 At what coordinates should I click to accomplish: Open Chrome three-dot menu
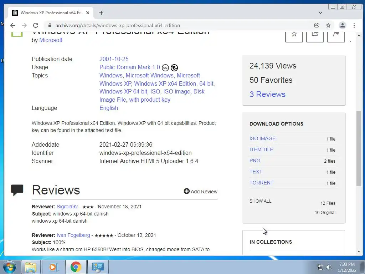click(354, 25)
